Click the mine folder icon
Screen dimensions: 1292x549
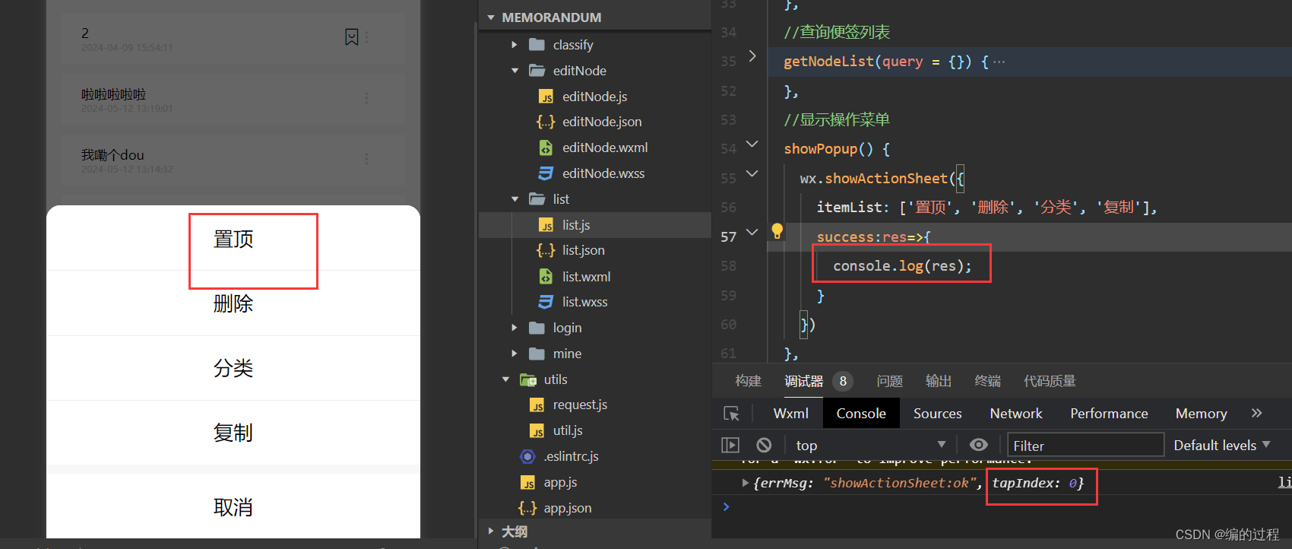click(x=537, y=354)
